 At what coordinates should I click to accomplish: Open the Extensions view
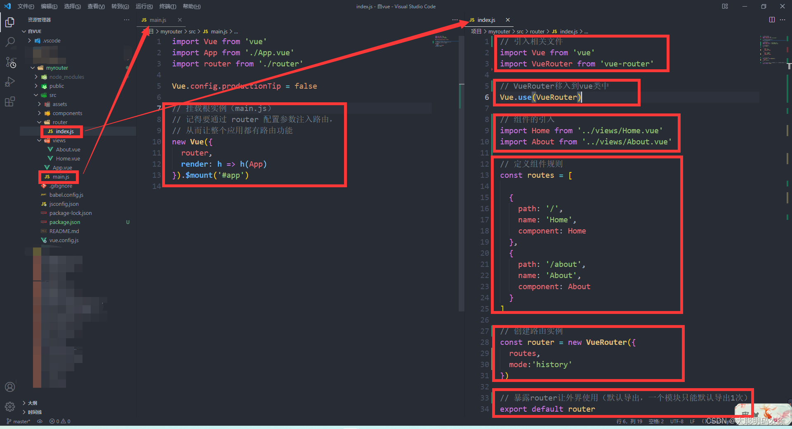[10, 101]
